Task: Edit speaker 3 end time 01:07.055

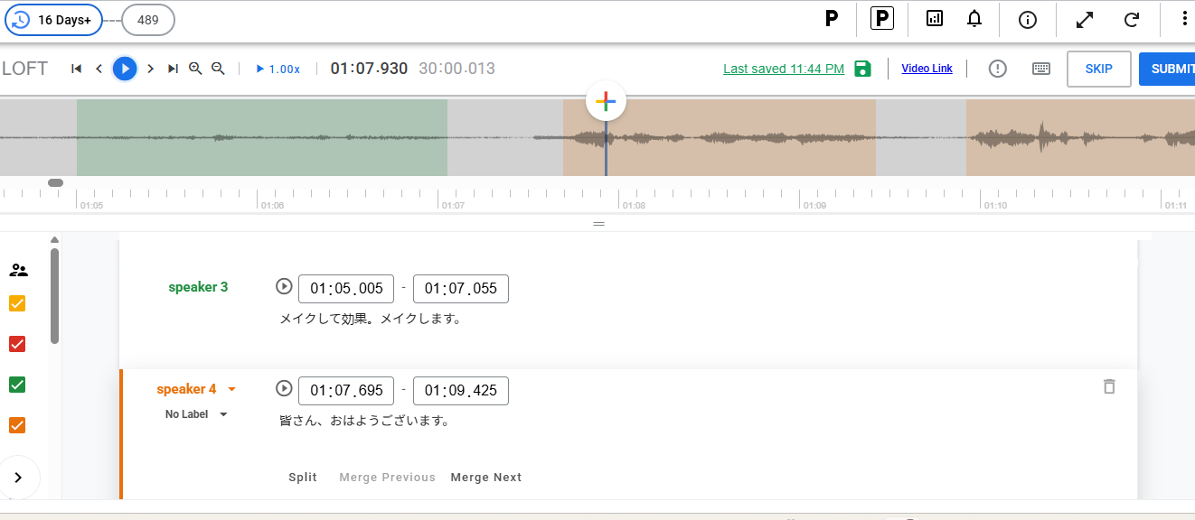Action: (461, 289)
